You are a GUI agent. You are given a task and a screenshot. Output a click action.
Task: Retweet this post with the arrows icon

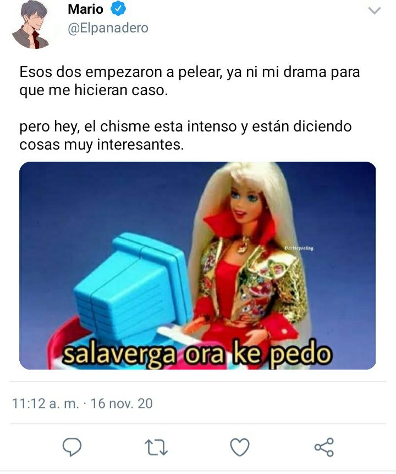[x=156, y=448]
